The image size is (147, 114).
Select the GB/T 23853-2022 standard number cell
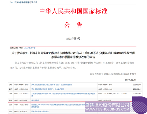[x=21, y=100]
